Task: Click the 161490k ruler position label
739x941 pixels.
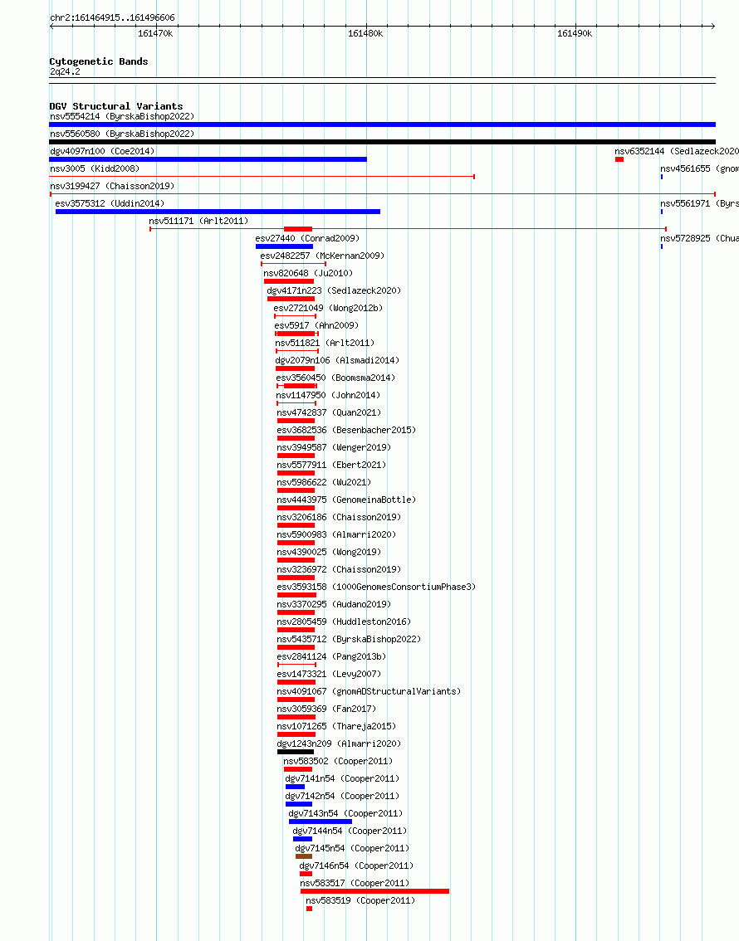Action: pos(575,33)
